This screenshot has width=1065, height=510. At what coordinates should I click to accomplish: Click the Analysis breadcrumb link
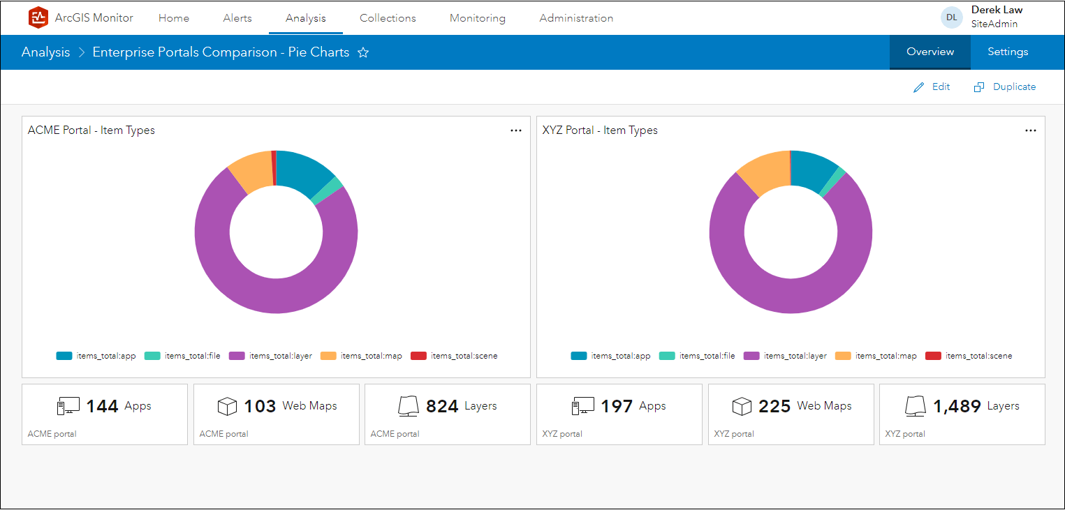(46, 52)
